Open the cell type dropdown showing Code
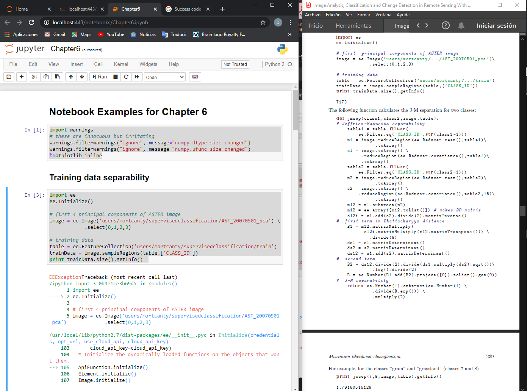Screen dimensions: 527x391 coord(164,77)
